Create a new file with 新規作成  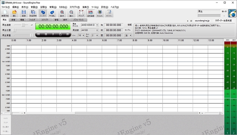point(5,13)
